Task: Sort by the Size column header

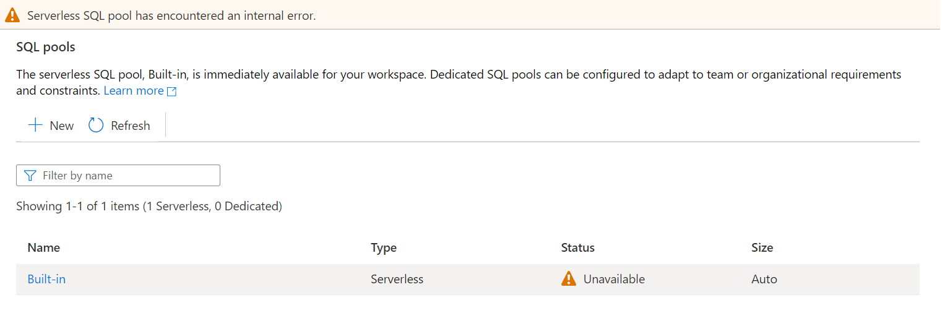Action: point(763,247)
